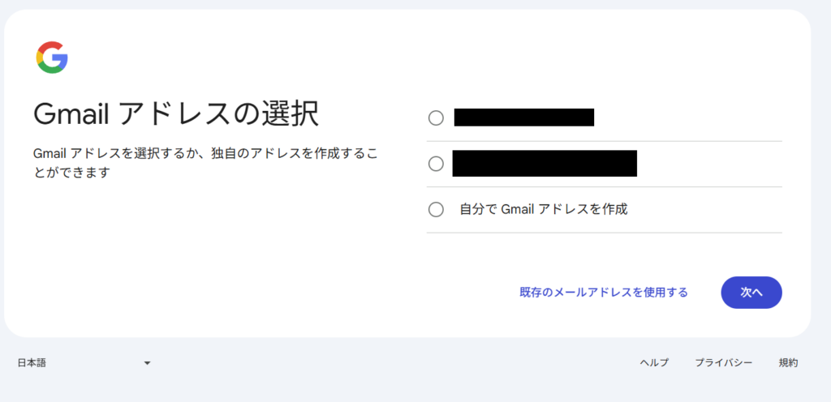Screen dimensions: 831x402
Task: Choose the 自分で Gmail アドレスを作成 radio button
Action: coord(436,209)
